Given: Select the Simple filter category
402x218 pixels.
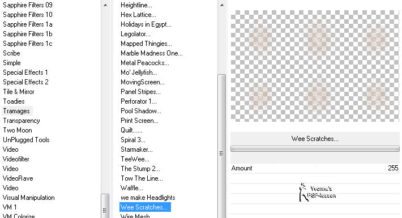Looking at the screenshot, I should pos(12,63).
